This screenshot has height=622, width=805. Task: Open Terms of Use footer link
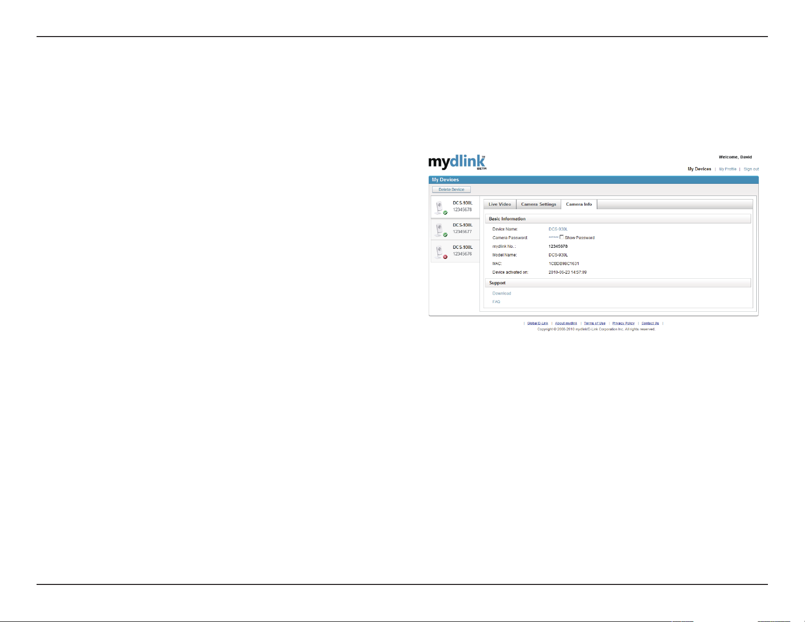tap(595, 323)
